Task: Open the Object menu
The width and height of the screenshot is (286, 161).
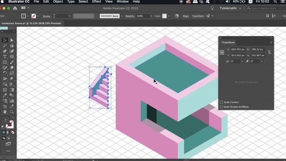Action: (x=58, y=2)
